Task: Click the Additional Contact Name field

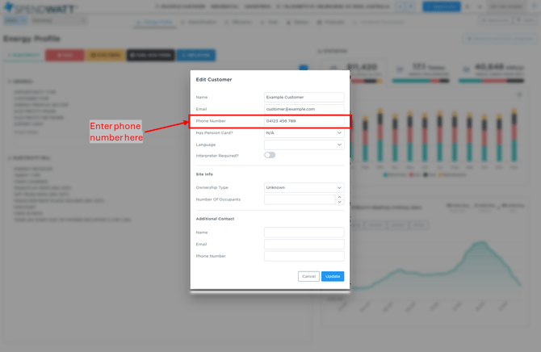Action: point(304,233)
